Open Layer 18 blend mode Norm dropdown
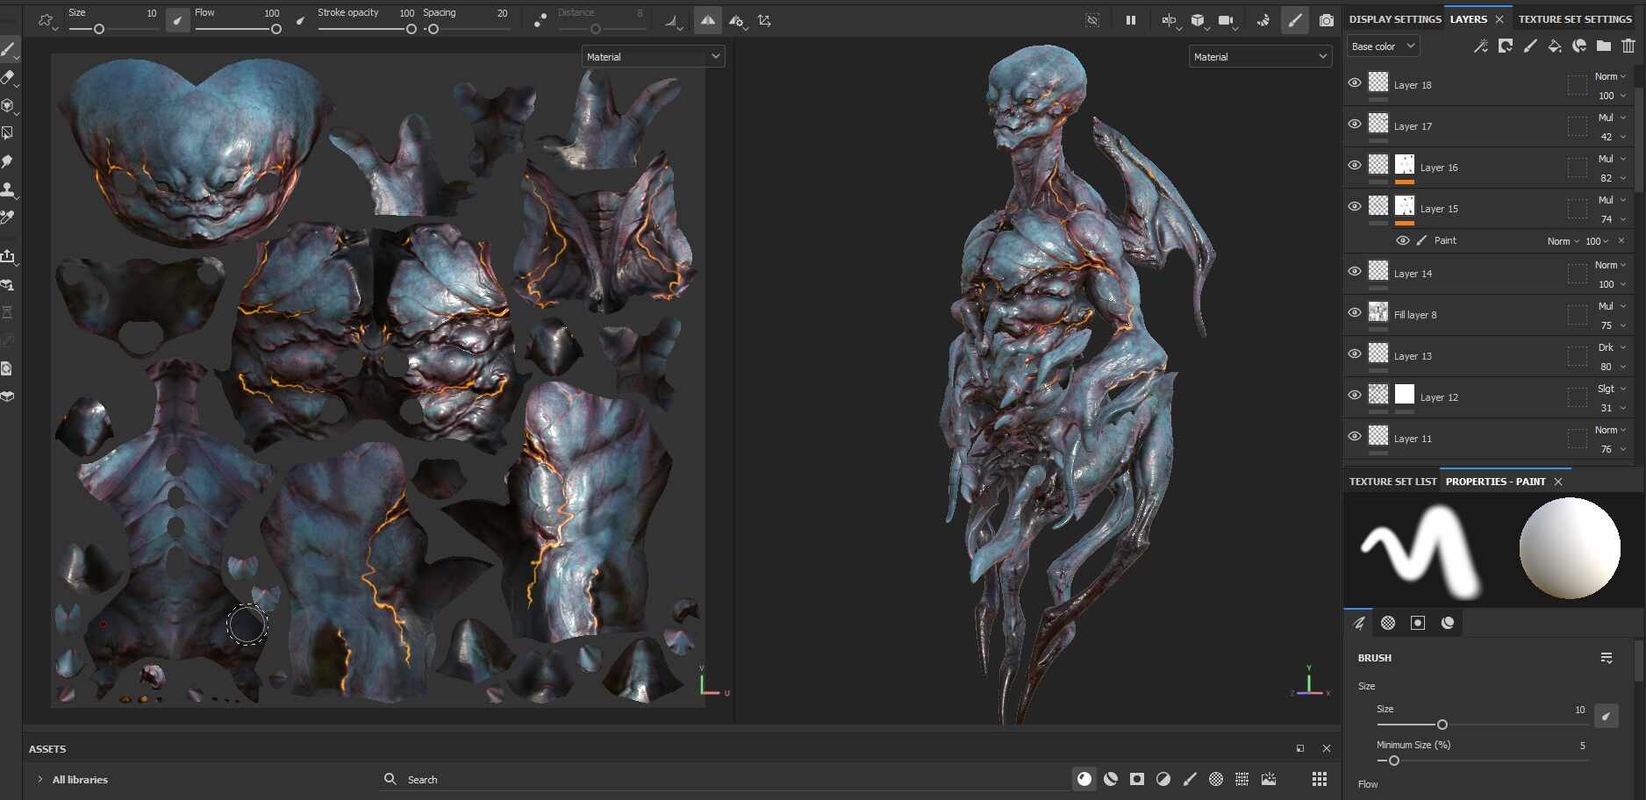The image size is (1646, 800). click(1610, 76)
